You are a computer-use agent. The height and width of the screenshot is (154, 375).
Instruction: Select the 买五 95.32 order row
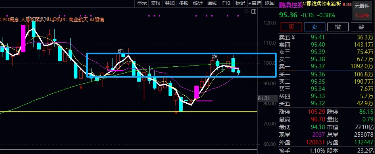326,103
